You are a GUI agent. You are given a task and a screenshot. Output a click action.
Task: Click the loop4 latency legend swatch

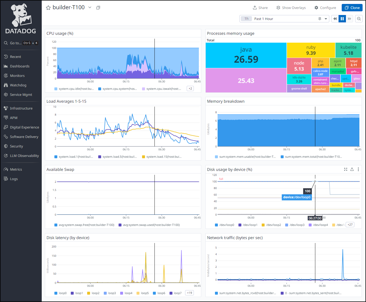[122, 293]
